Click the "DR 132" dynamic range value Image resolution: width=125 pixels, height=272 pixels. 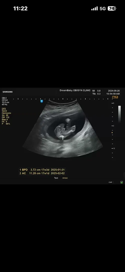coord(6,117)
